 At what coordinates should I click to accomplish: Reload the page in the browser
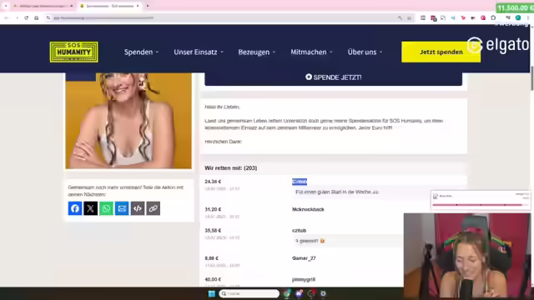pyautogui.click(x=26, y=17)
